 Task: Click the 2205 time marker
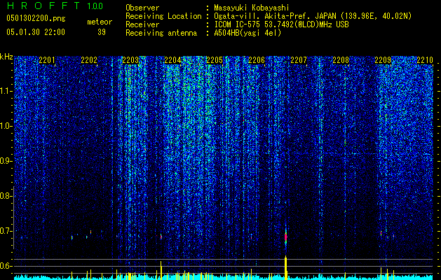(x=215, y=60)
